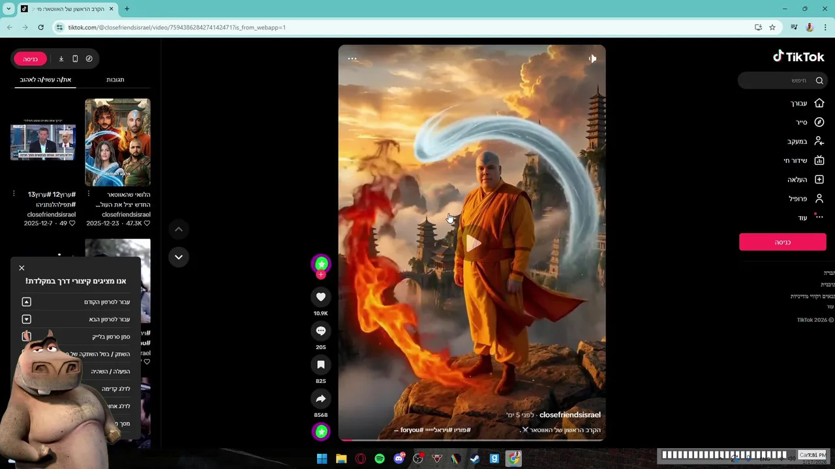
Task: Open שידור חי LIVE in the sidebar
Action: (x=804, y=160)
